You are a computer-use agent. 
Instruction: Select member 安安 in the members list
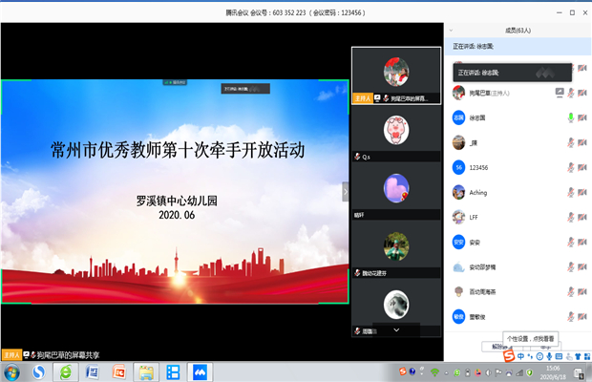(x=474, y=242)
